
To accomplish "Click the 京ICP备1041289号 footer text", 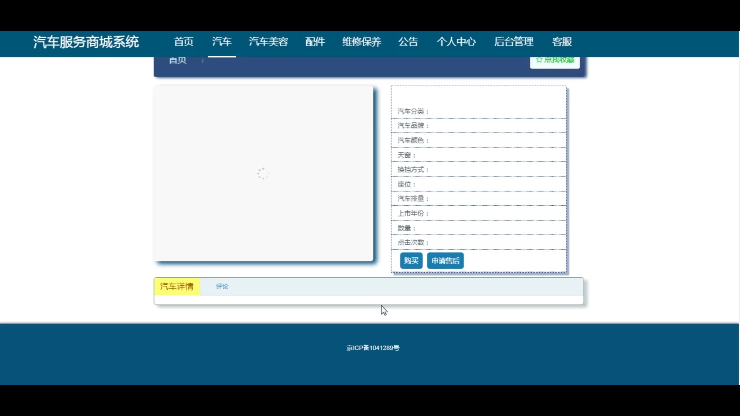I will pyautogui.click(x=373, y=348).
